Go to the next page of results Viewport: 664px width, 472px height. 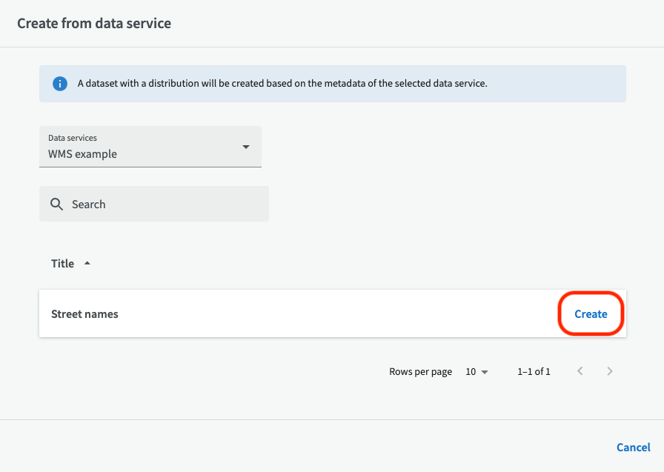[x=610, y=371]
